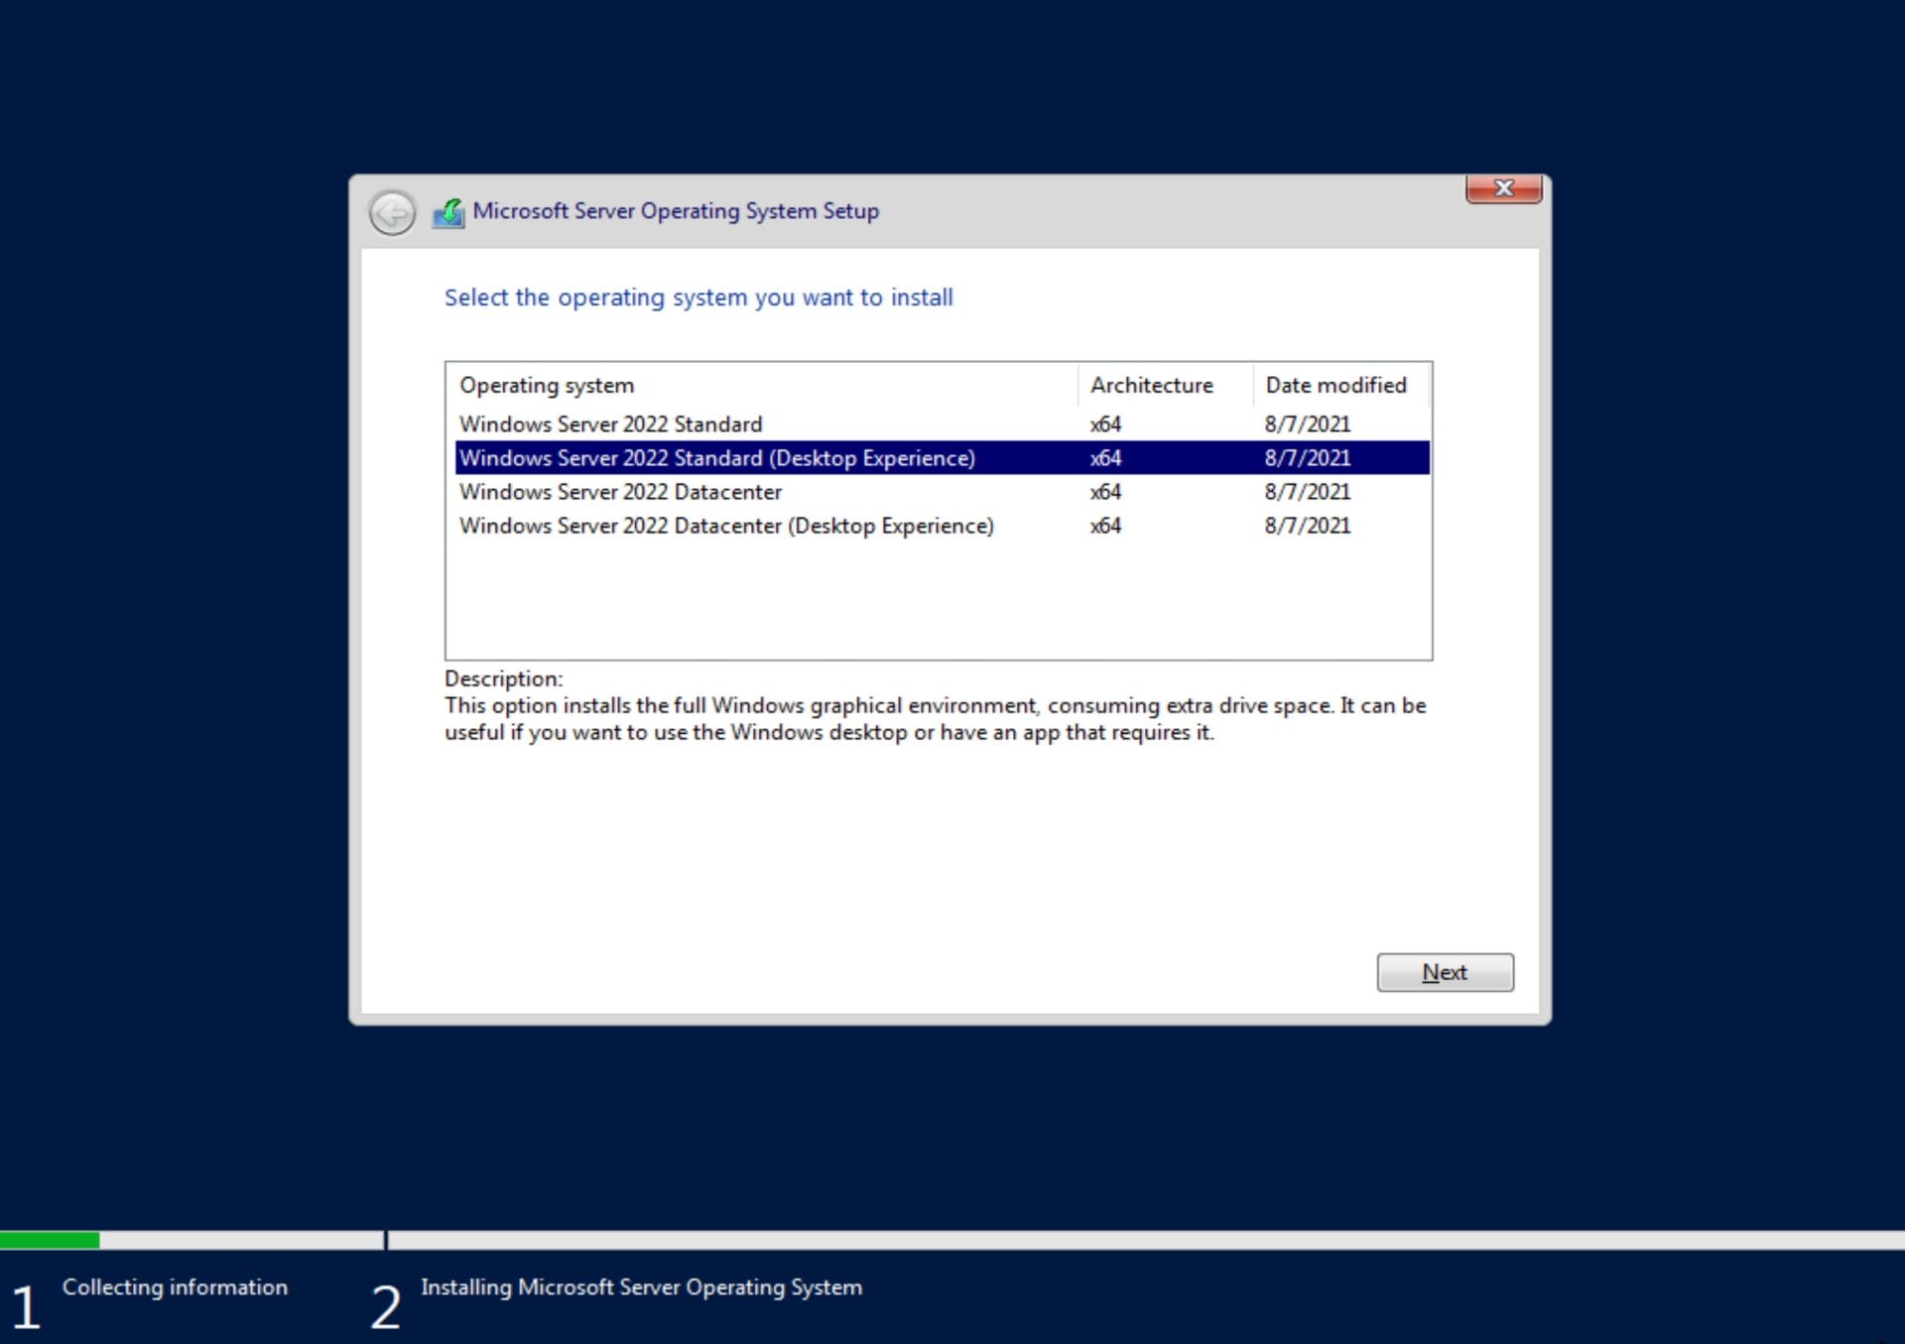Sort by the Operating system column header
Image resolution: width=1905 pixels, height=1344 pixels.
547,385
